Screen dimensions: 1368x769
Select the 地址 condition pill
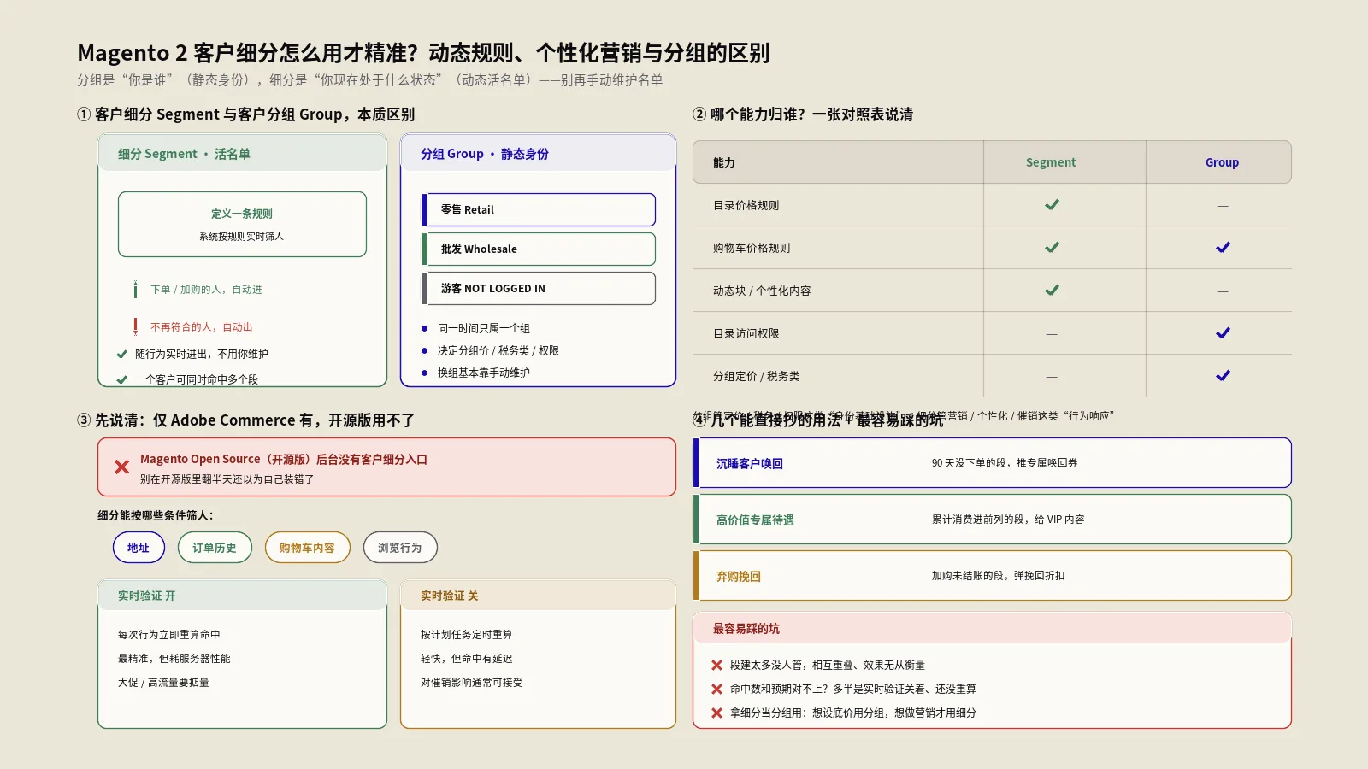click(139, 548)
